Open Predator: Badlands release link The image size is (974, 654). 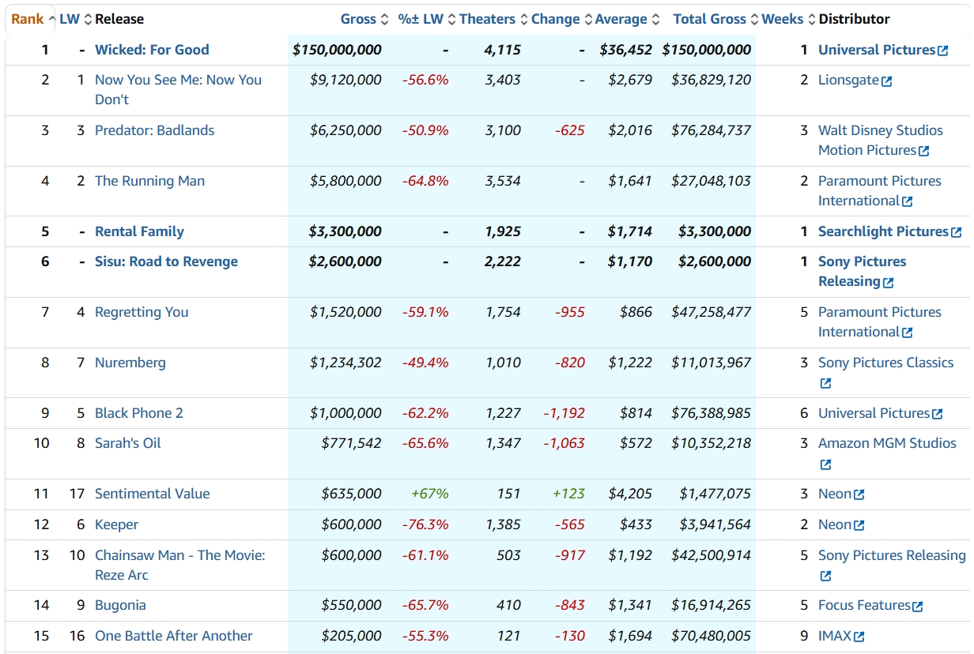154,130
